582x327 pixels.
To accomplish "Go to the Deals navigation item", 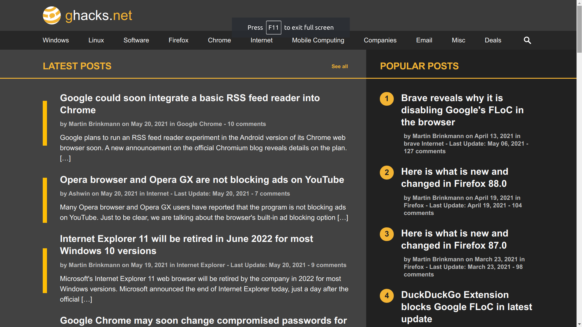I will coord(493,40).
